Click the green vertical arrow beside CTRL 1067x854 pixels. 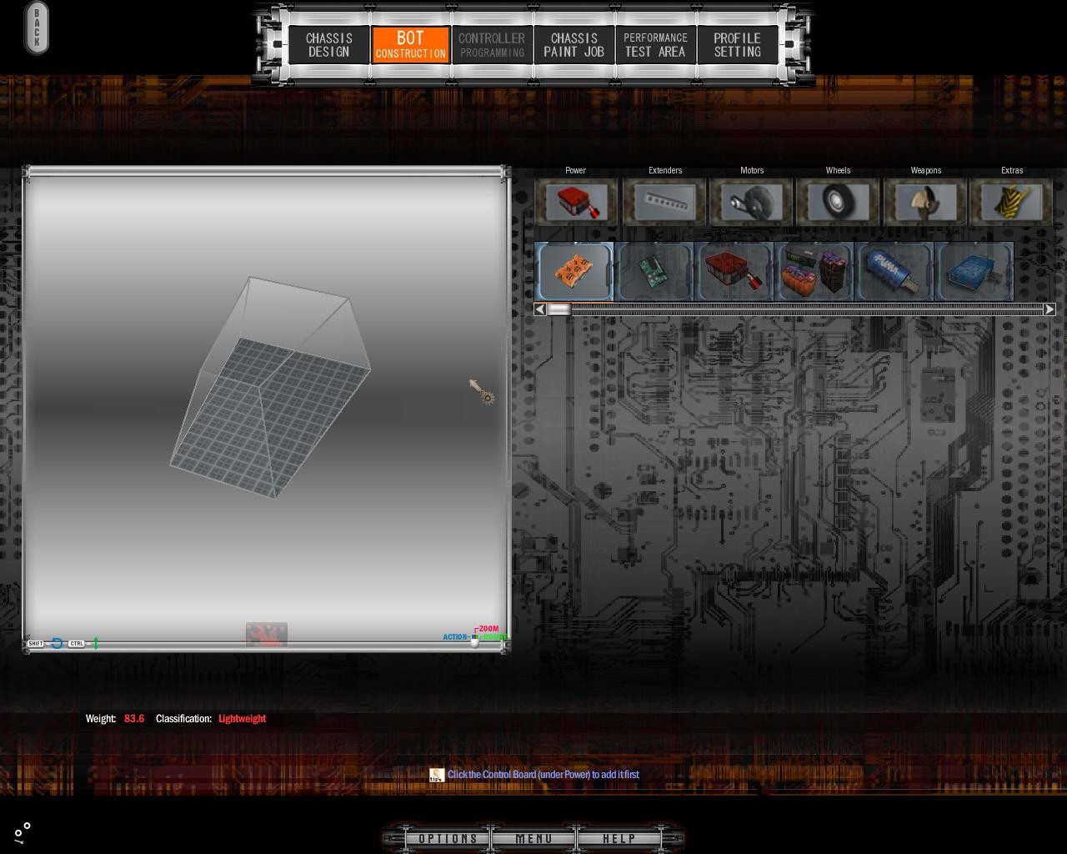96,643
